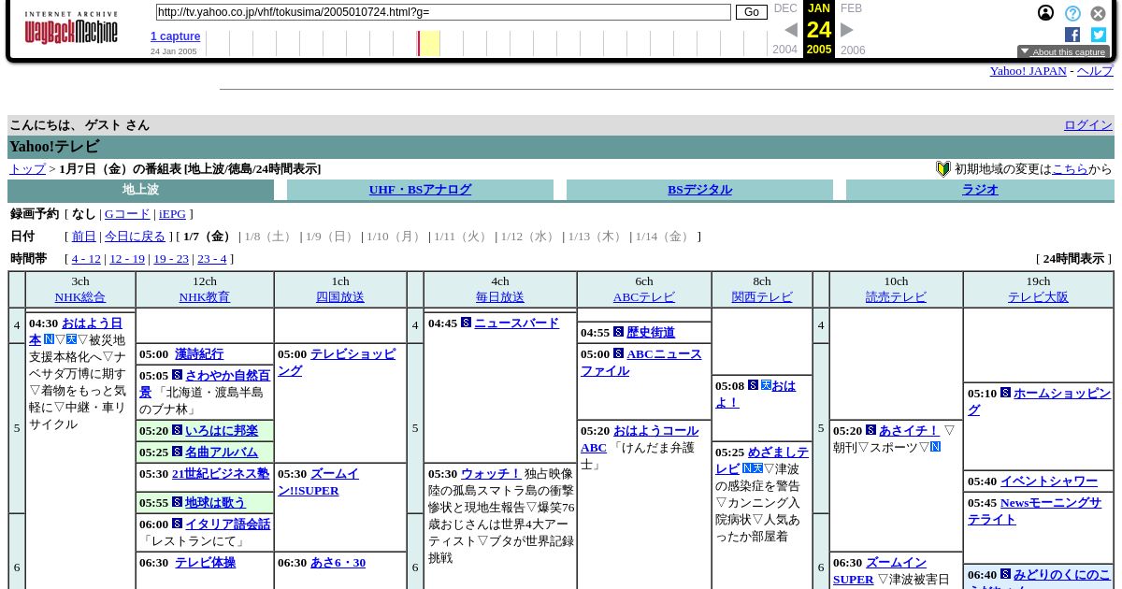The image size is (1122, 589).
Task: Select the 地上波 tab
Action: pyautogui.click(x=140, y=190)
